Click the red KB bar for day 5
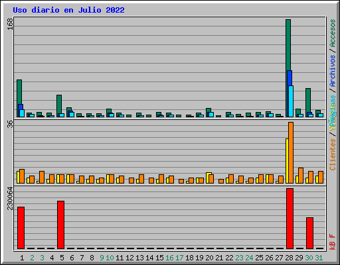Viewport: 340px width, 265px height. (x=60, y=225)
